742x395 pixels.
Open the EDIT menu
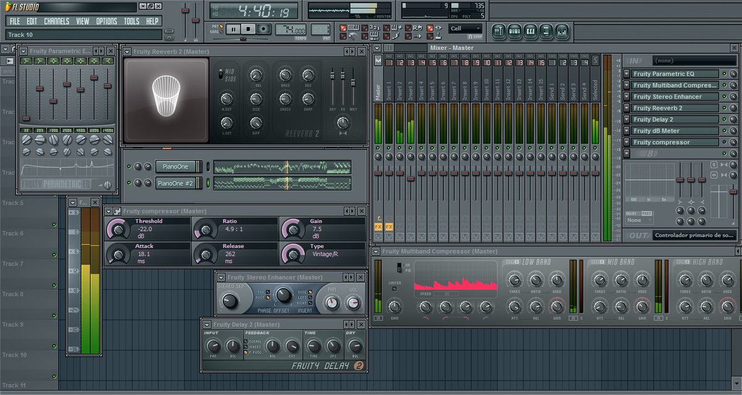click(x=32, y=21)
